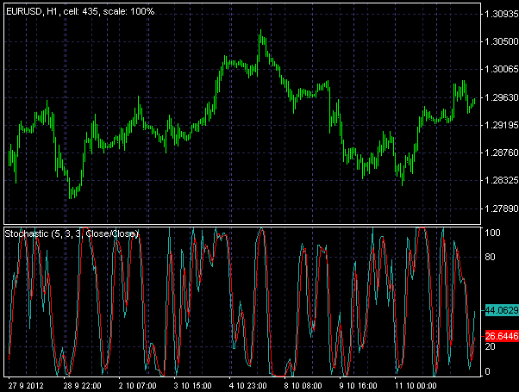519x392 pixels.
Task: Click the stochastic 80 level label
Action: [x=490, y=257]
